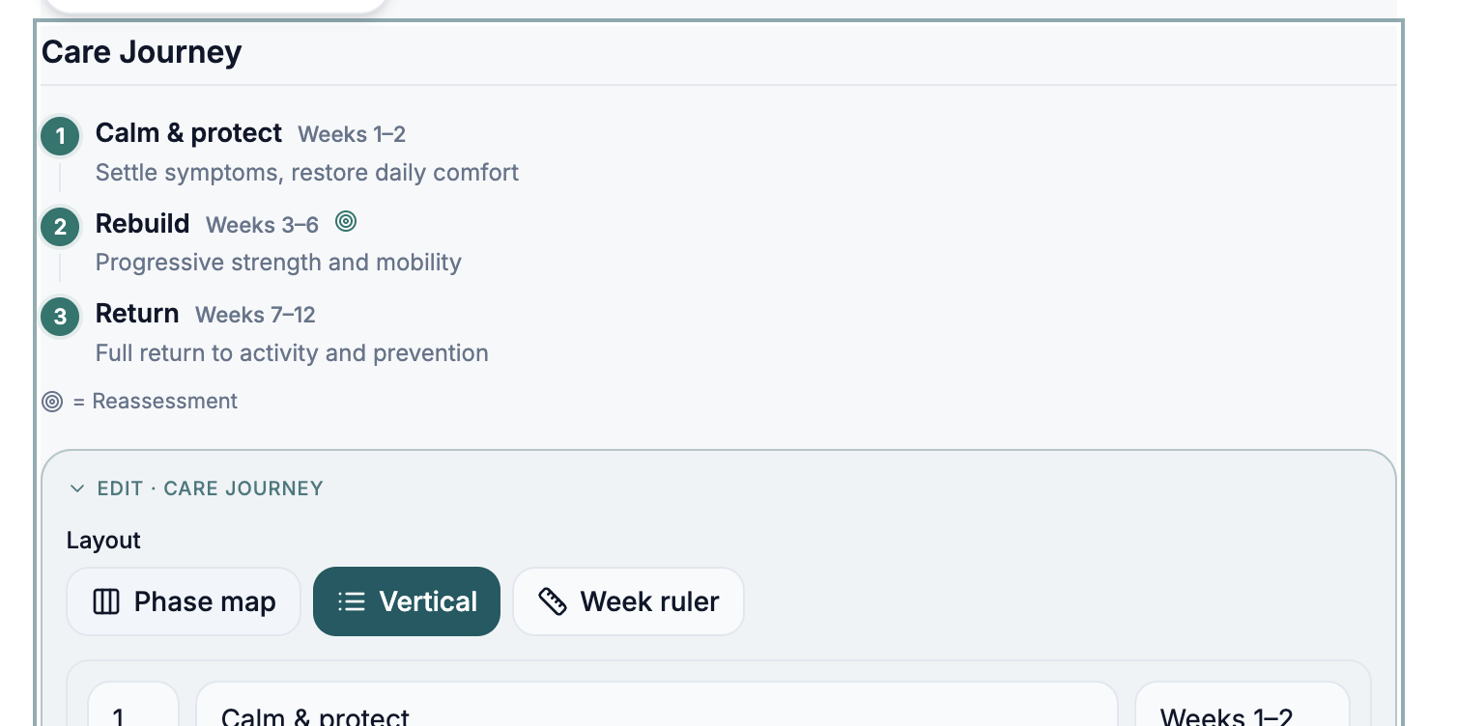Click the Vertical list icon
Screen dimensions: 1457x726
(352, 601)
